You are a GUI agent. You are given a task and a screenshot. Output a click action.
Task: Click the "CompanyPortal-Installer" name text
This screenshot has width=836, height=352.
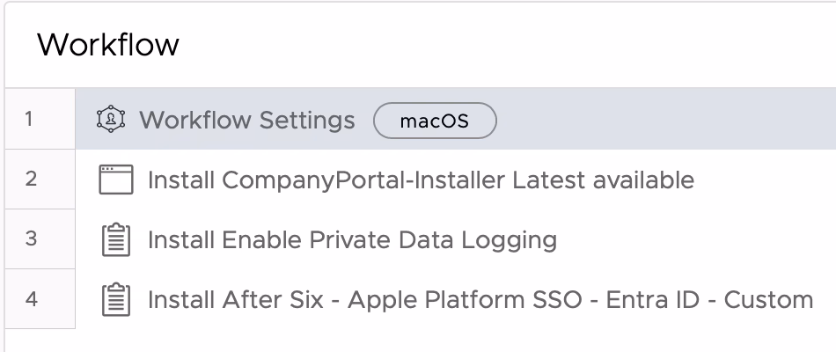(x=363, y=180)
